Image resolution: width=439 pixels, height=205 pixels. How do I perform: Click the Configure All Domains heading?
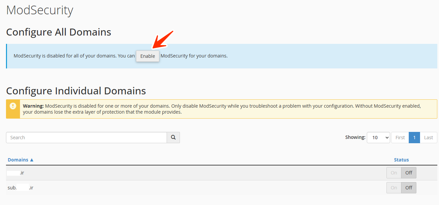tap(59, 32)
